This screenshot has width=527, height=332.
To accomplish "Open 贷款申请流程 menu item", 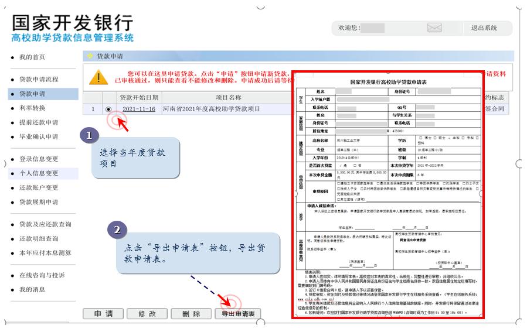I will click(x=39, y=79).
